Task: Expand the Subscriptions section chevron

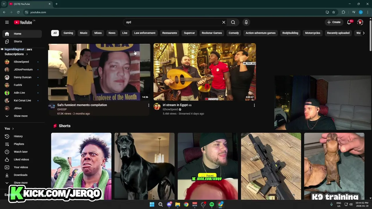Action: tap(27, 54)
